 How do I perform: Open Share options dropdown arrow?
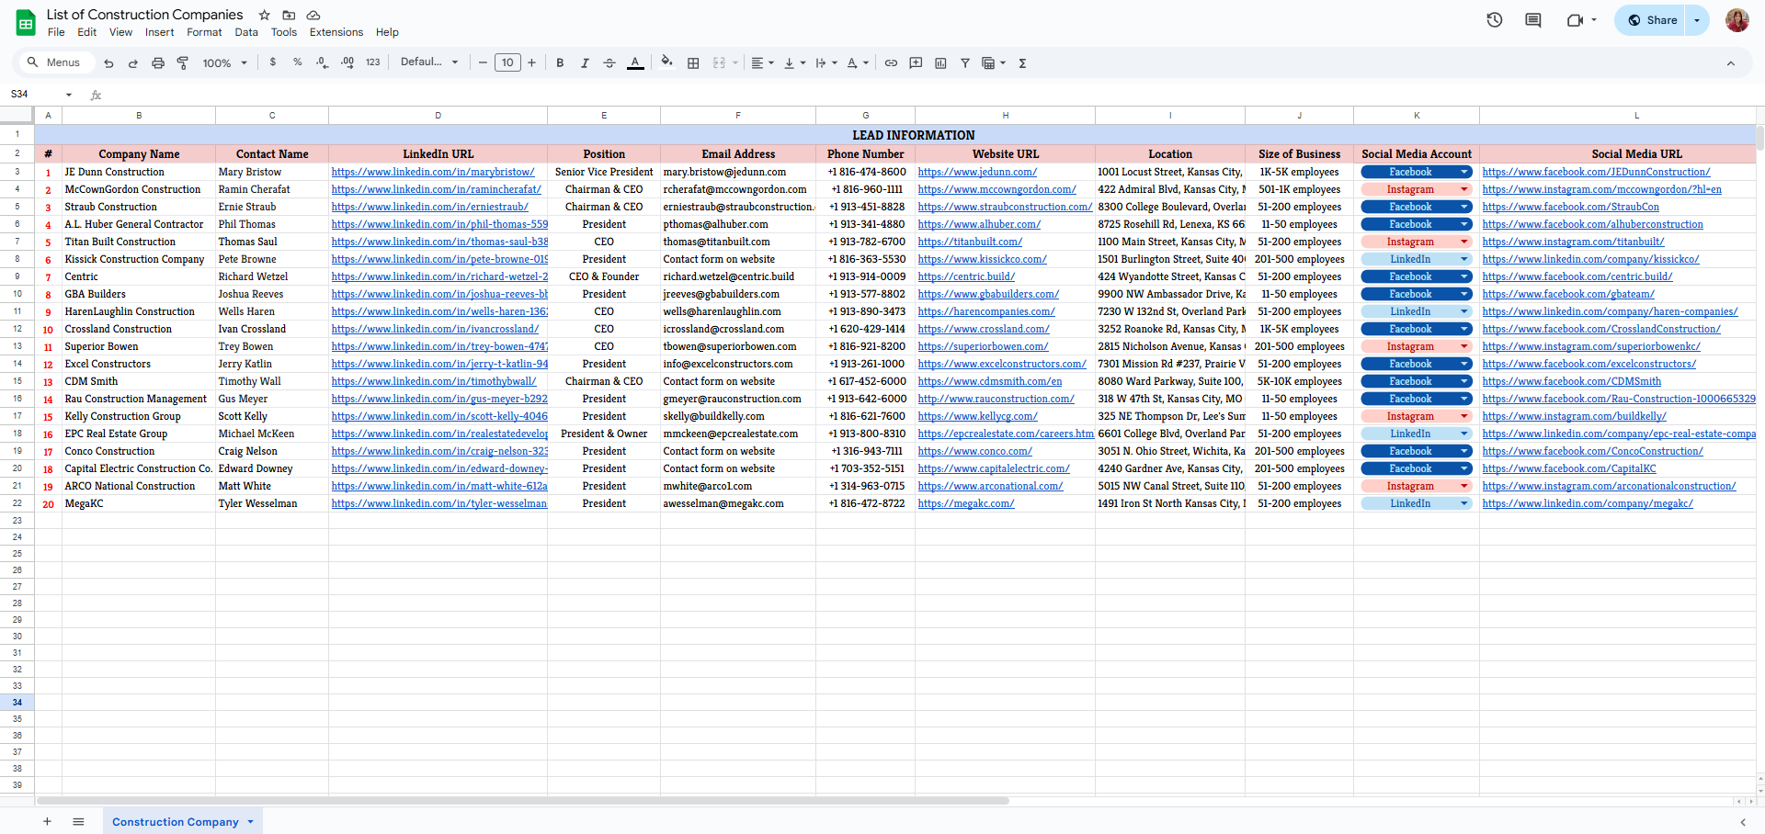click(1697, 20)
